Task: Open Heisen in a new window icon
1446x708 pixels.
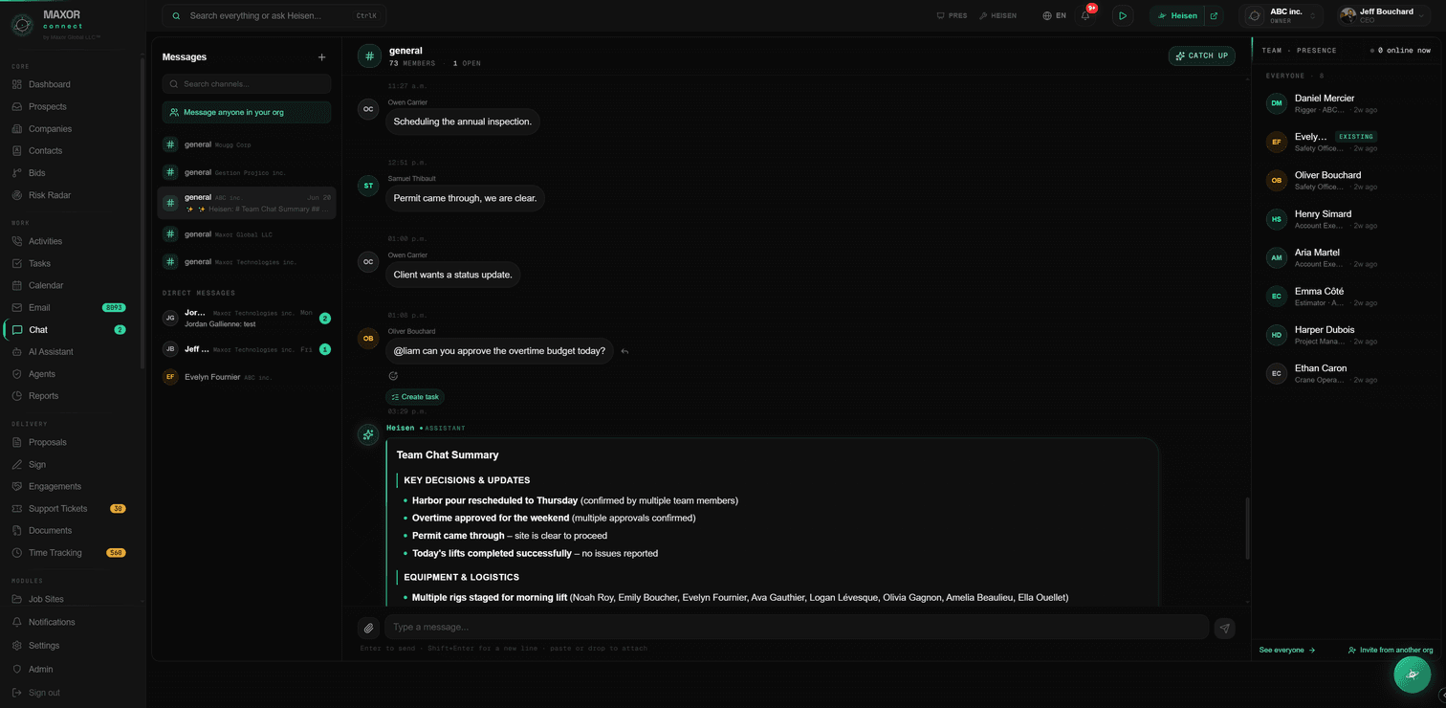Action: click(x=1215, y=15)
